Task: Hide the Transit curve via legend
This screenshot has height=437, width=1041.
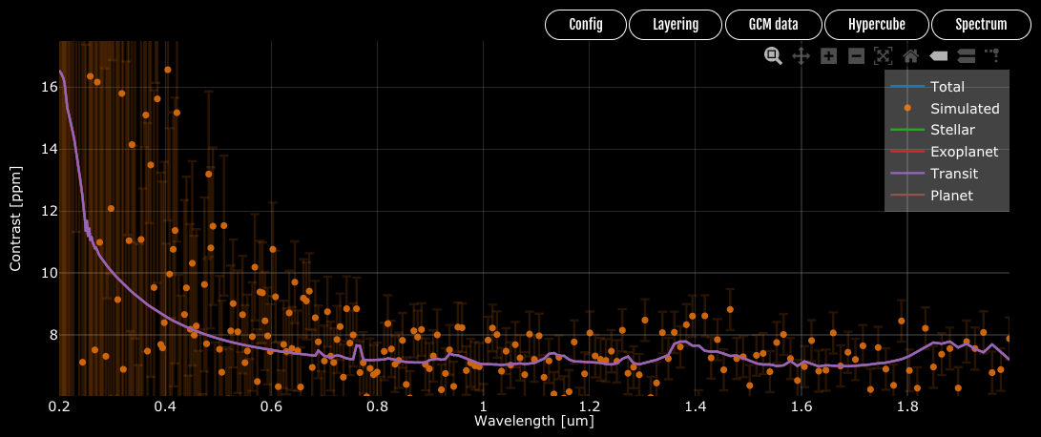Action: coord(947,174)
